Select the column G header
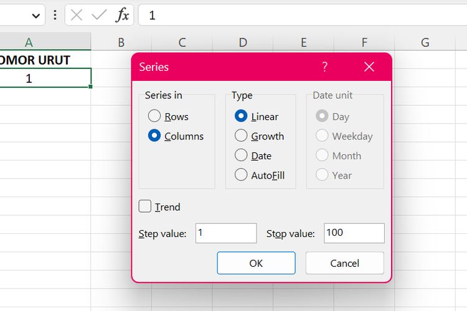 tap(425, 42)
